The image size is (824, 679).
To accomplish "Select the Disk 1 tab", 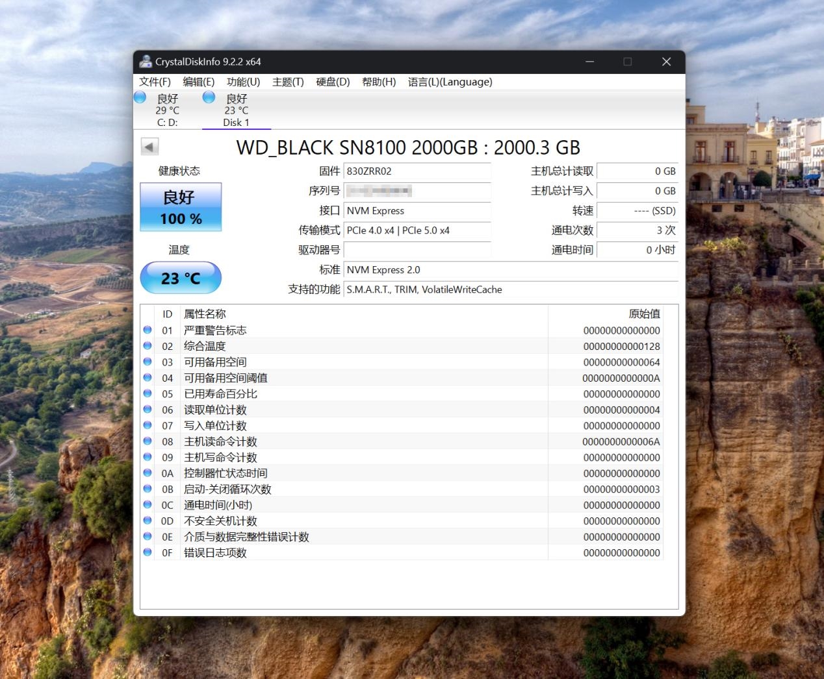I will [x=236, y=110].
